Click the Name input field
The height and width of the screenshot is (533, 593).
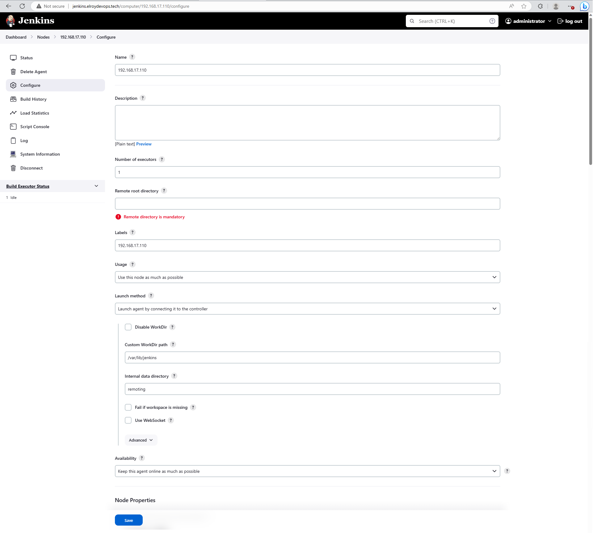[307, 70]
